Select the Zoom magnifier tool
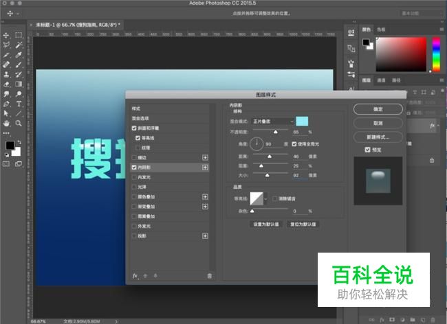This screenshot has height=324, width=447. coord(19,123)
